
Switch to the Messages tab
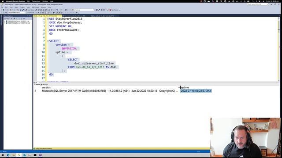(x=45, y=84)
